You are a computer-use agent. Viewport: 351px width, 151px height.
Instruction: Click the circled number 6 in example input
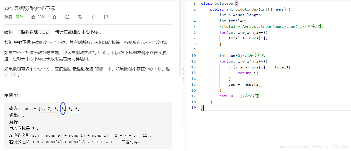point(63,109)
